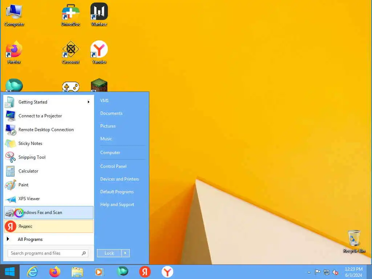This screenshot has width=372, height=279.
Task: Launch Sticky Notes
Action: click(49, 143)
